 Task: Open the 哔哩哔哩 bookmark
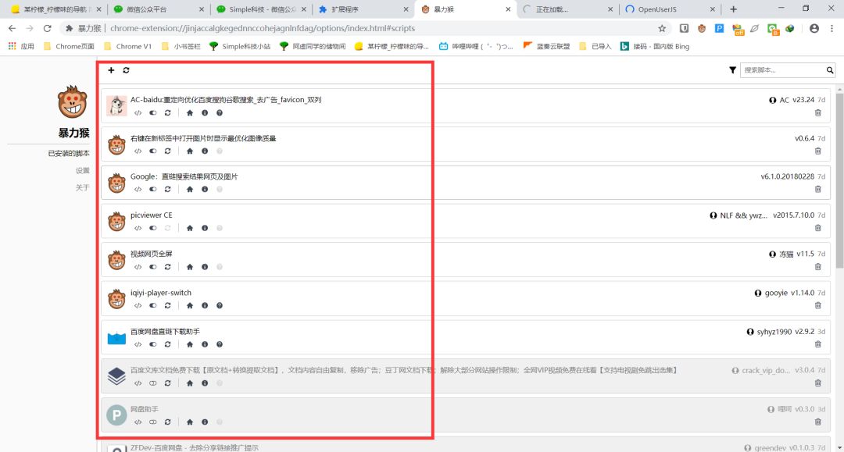click(476, 46)
